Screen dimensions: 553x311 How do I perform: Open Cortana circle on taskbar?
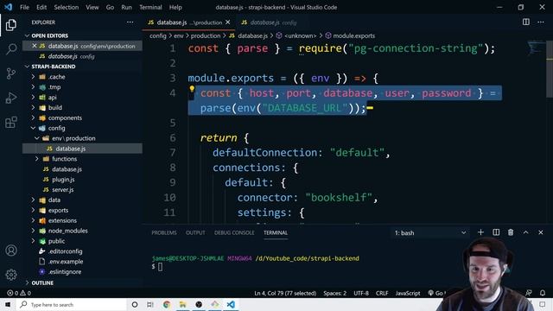135,304
